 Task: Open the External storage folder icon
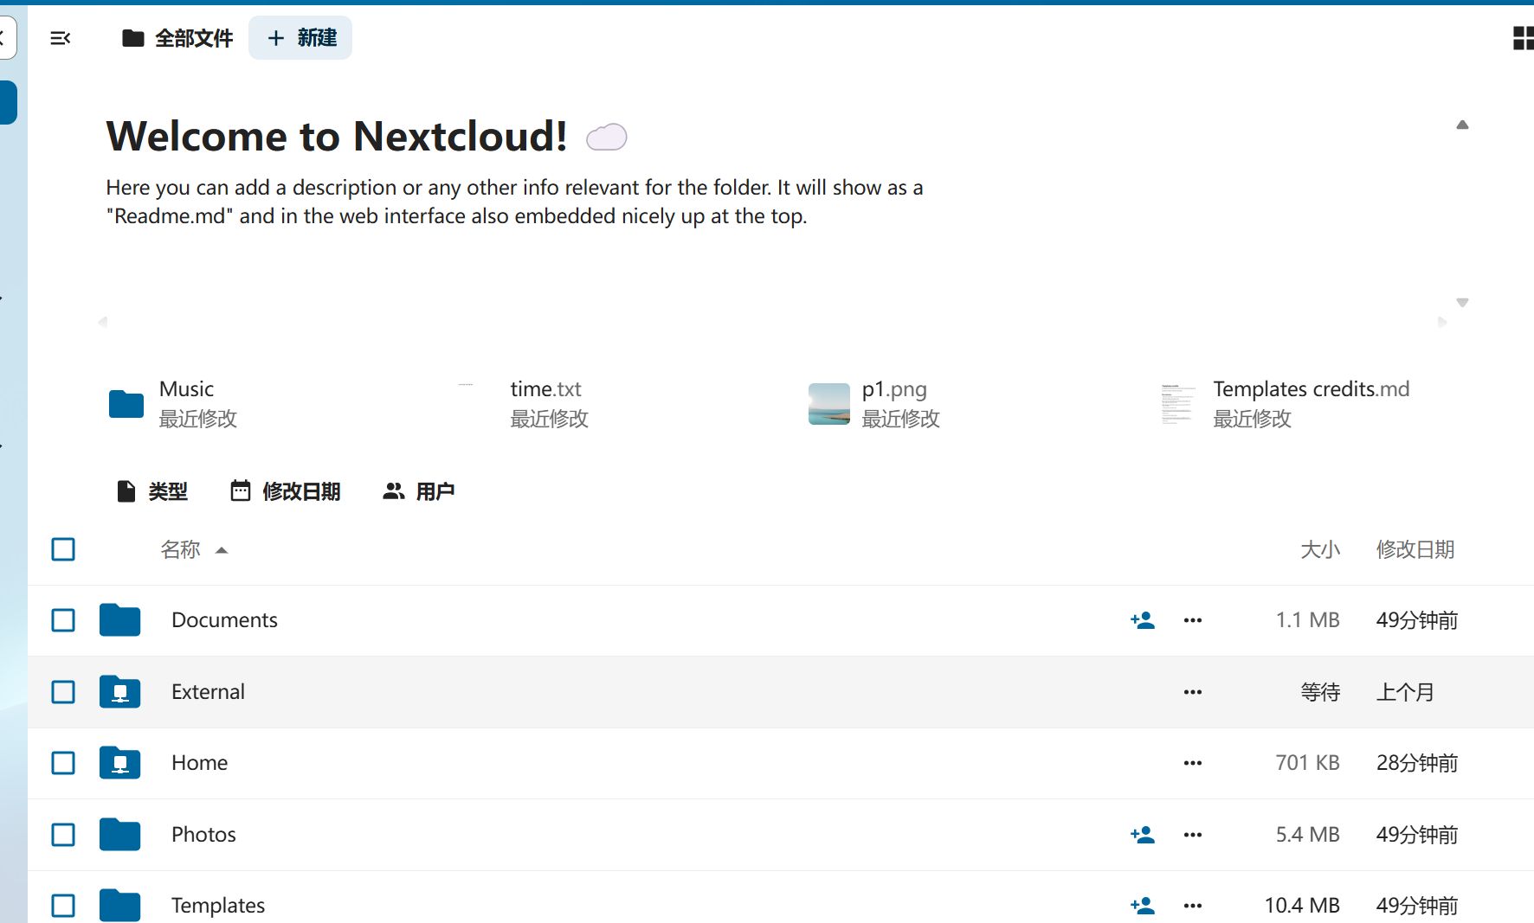119,692
